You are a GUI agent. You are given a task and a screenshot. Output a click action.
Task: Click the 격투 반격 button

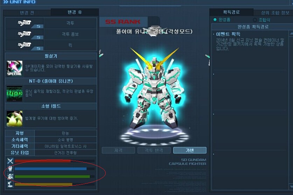click(154, 150)
